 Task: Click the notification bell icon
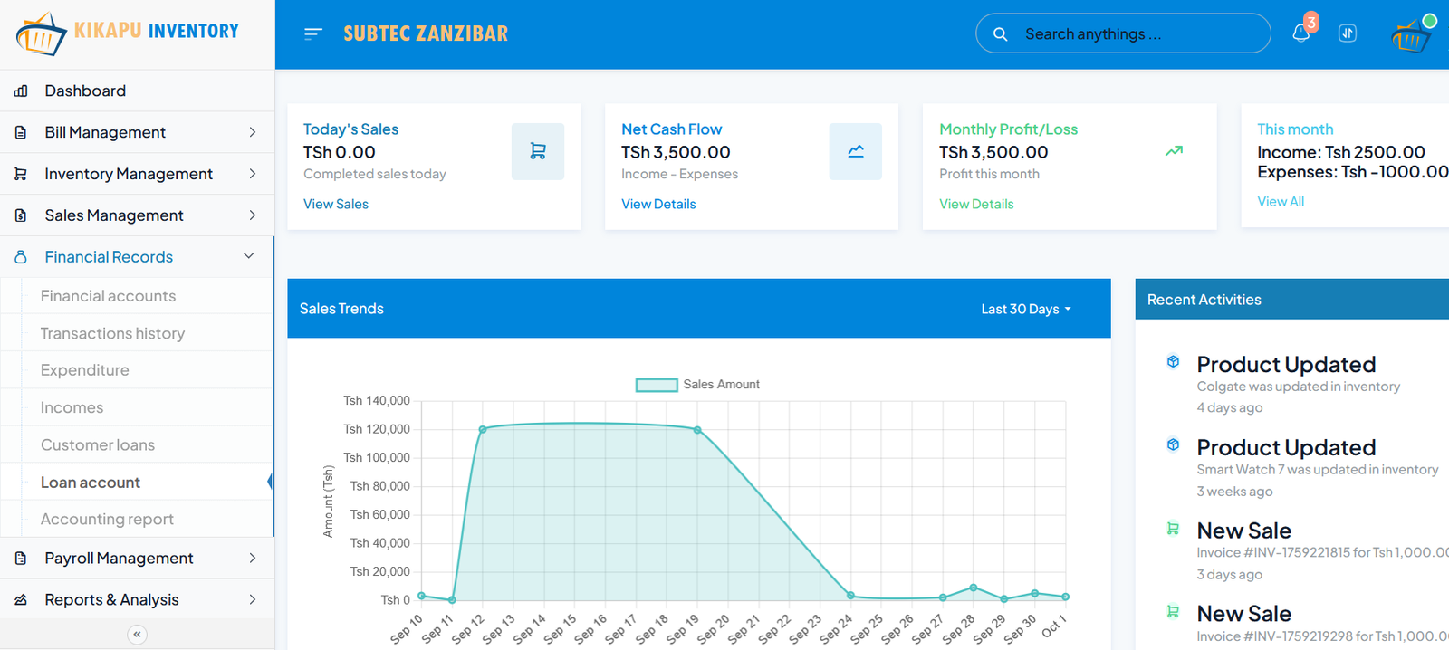[1300, 33]
